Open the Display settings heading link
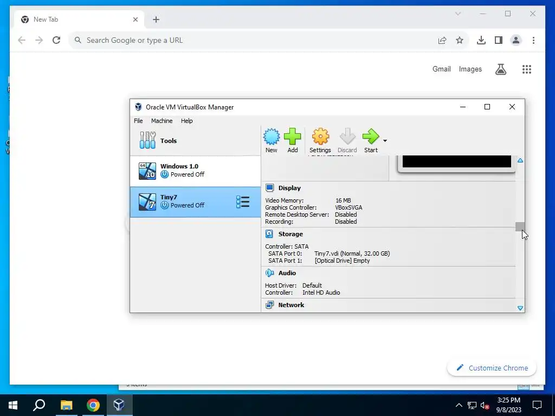 pyautogui.click(x=289, y=188)
